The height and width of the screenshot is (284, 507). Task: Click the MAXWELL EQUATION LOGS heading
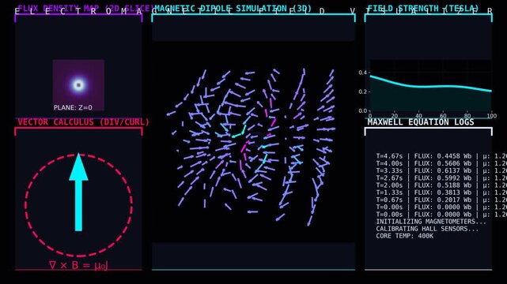pos(421,122)
